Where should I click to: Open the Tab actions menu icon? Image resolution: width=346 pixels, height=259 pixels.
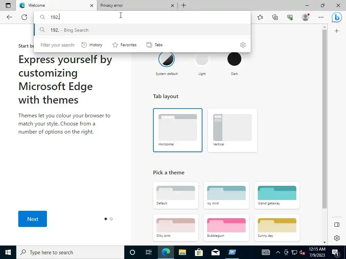8,5
